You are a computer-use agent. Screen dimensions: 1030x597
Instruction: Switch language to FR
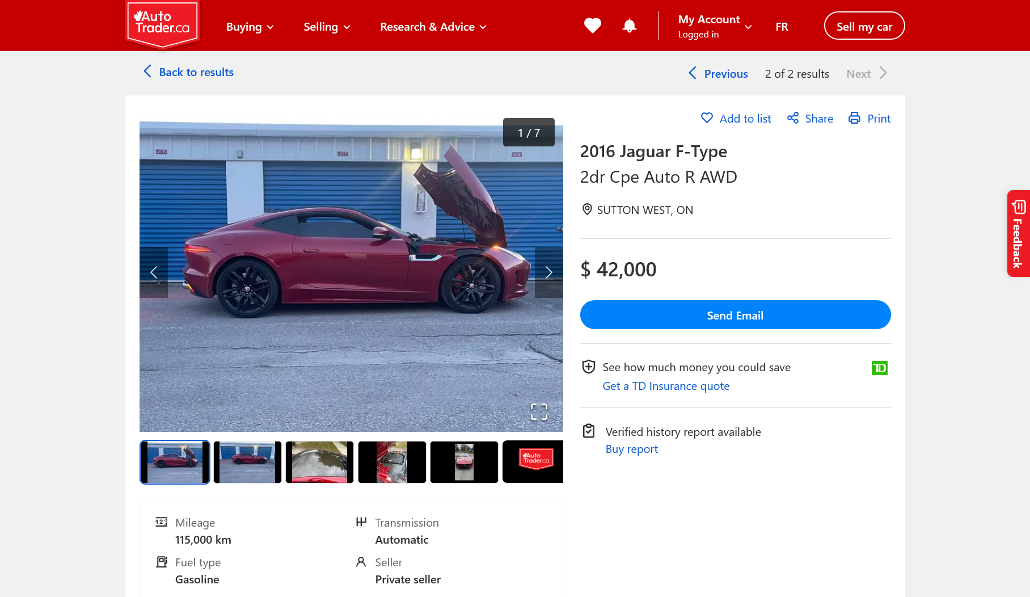[x=782, y=27]
